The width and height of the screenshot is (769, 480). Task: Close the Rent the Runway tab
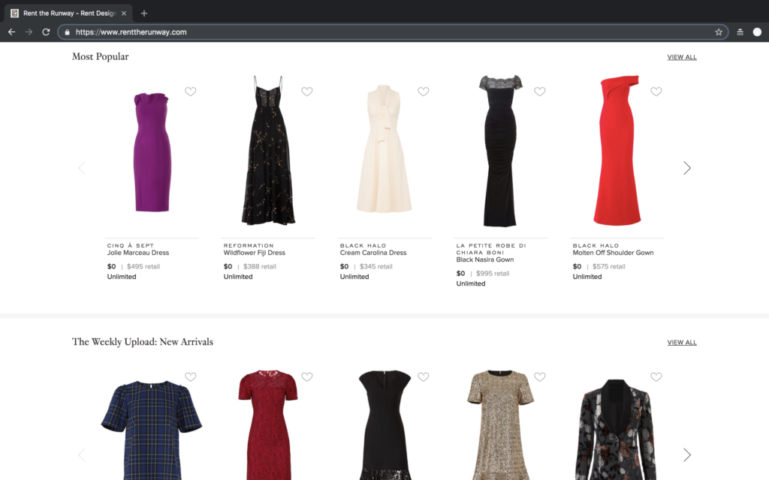point(124,13)
